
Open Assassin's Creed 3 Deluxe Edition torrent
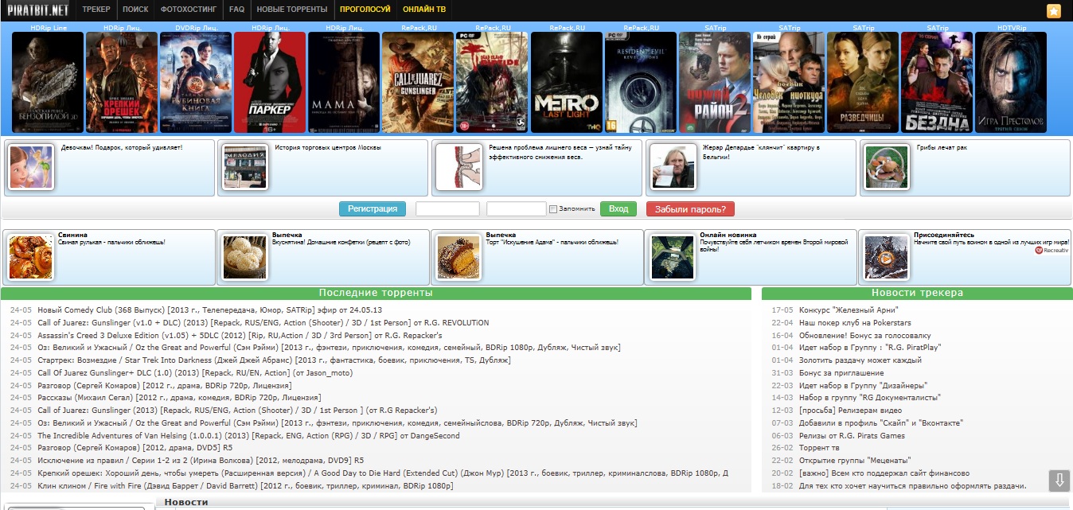pos(240,336)
